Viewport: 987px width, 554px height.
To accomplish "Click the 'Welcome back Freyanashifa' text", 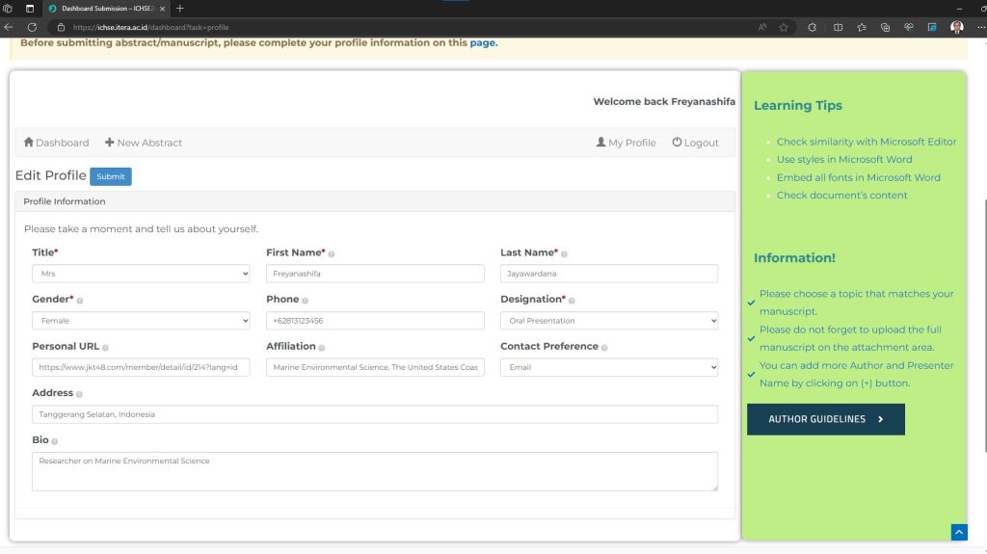I will coord(664,101).
